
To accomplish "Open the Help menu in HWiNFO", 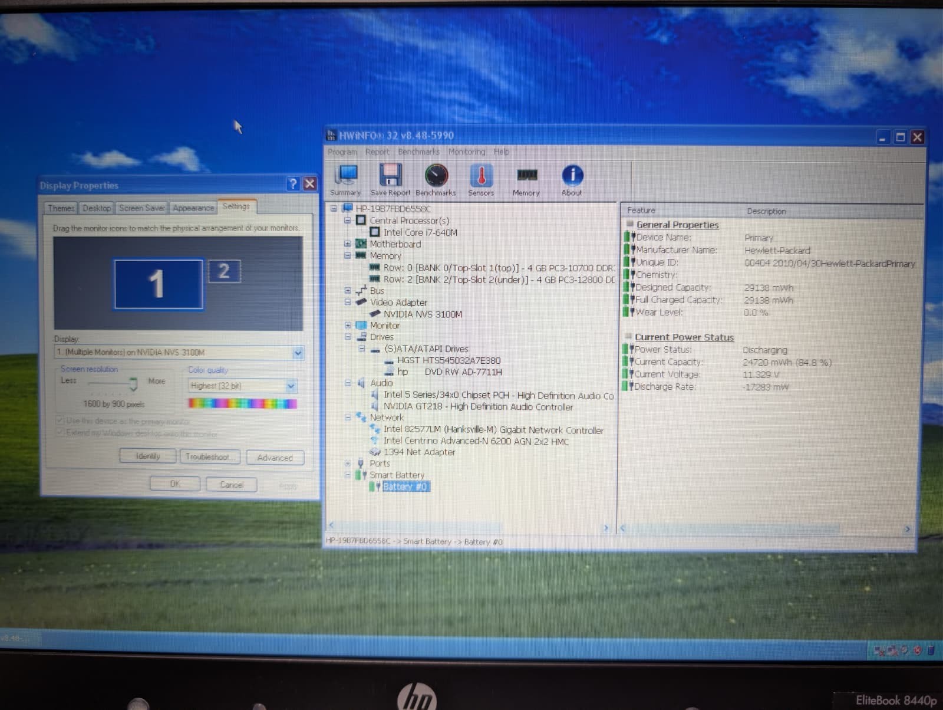I will tap(502, 152).
